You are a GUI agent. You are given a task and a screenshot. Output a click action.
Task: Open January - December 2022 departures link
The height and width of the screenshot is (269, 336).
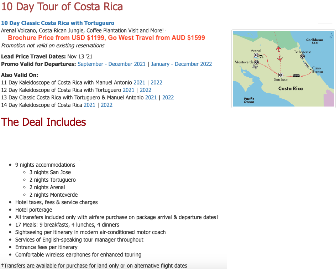pyautogui.click(x=181, y=64)
